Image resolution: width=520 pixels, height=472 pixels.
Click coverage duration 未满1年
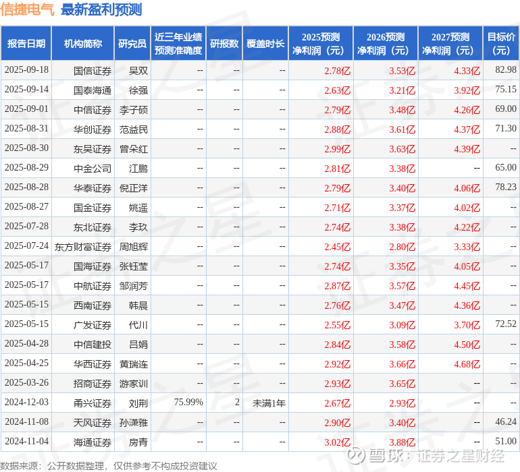coord(269,403)
